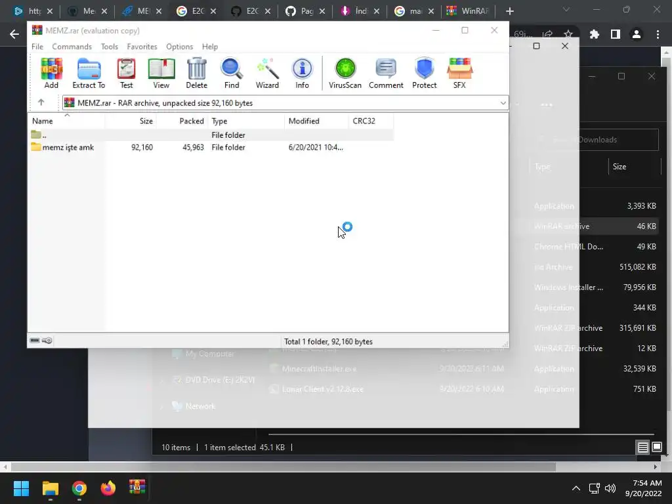Open the Extract To tool
The width and height of the screenshot is (672, 504).
[89, 73]
